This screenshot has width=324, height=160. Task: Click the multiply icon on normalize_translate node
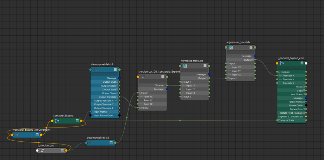(185, 66)
